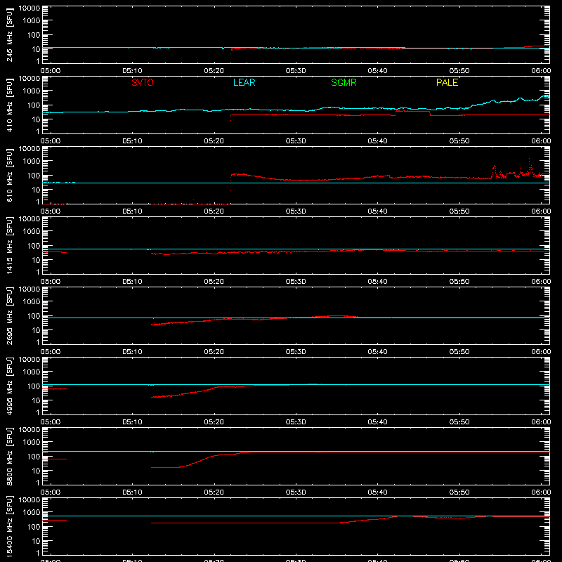The image size is (562, 562).
Task: Click the 1000 tick of 15400 MHz plot
Action: click(x=32, y=512)
